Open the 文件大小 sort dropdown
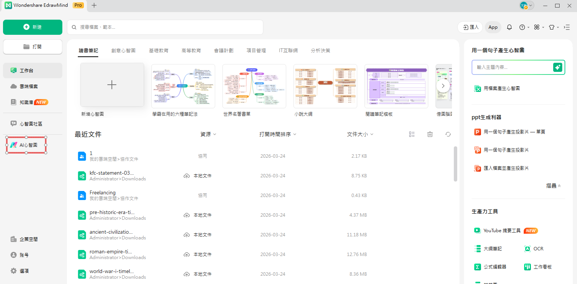 click(360, 134)
